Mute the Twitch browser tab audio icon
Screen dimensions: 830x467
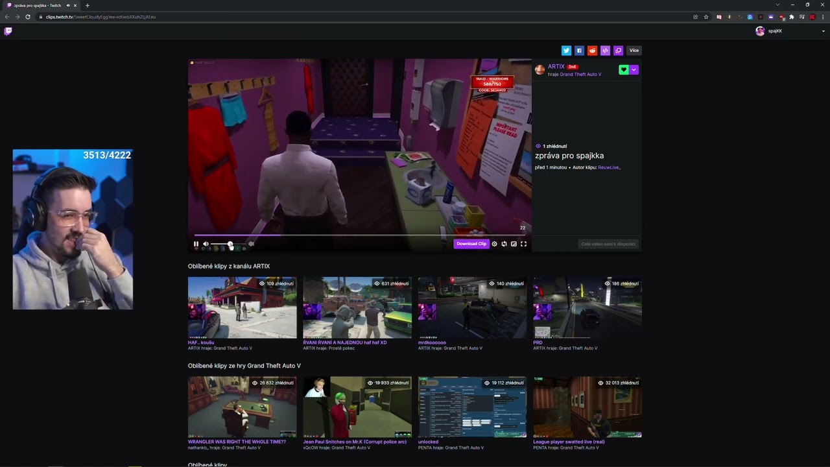point(67,5)
